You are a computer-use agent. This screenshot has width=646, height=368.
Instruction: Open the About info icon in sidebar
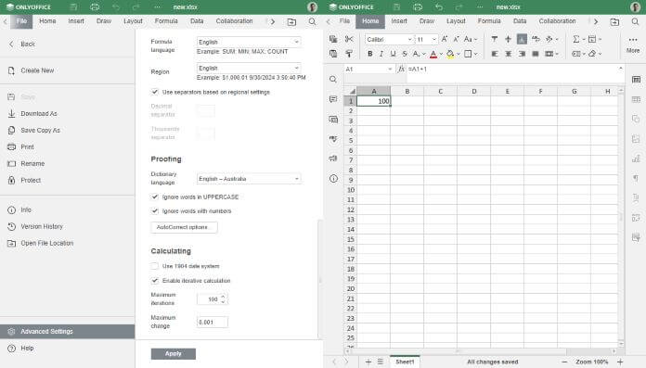(x=333, y=178)
